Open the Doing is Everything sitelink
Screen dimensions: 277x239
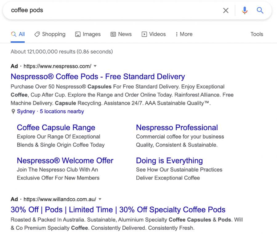click(x=169, y=161)
